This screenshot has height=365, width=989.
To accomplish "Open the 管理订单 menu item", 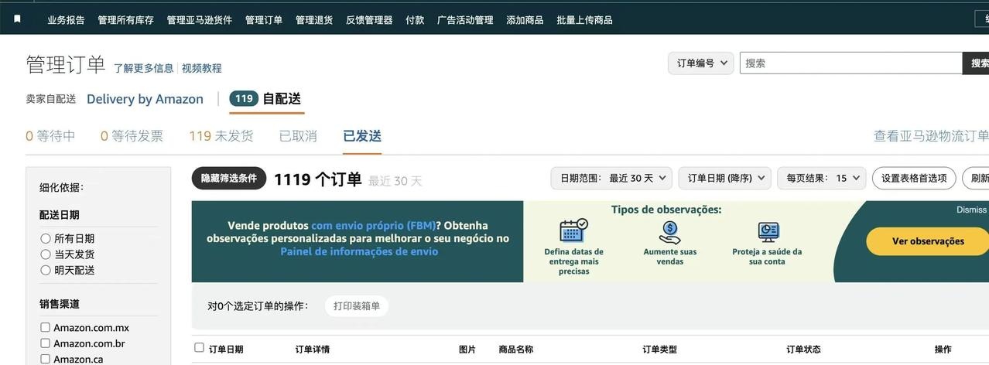I will pos(264,20).
